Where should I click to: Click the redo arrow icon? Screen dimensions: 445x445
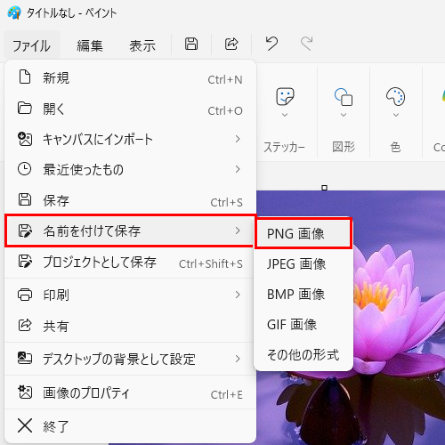pyautogui.click(x=307, y=44)
